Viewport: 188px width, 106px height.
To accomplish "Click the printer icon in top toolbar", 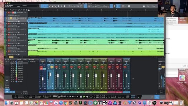I will tap(144, 6).
